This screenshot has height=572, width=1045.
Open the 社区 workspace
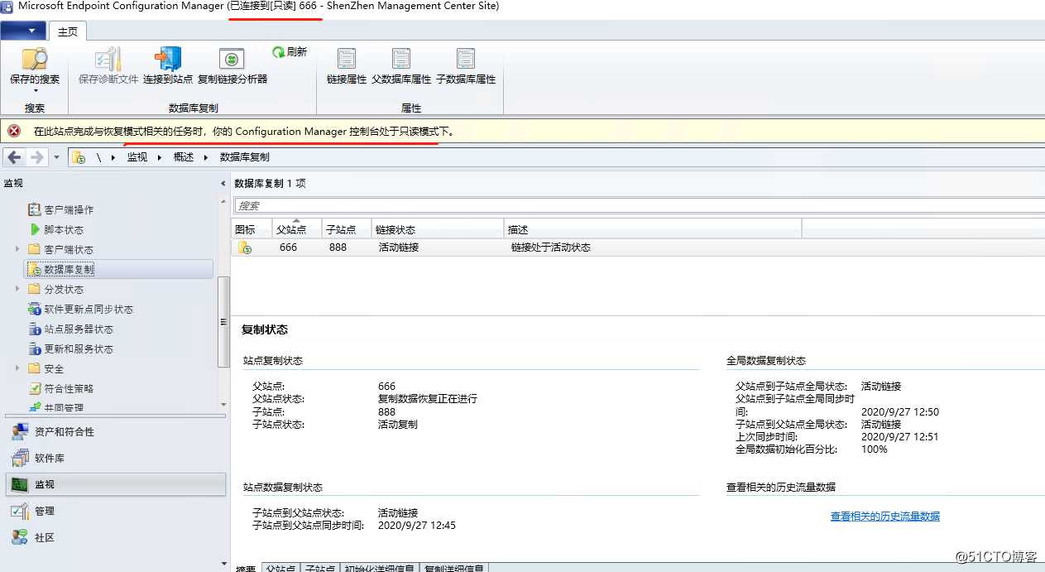coord(114,537)
